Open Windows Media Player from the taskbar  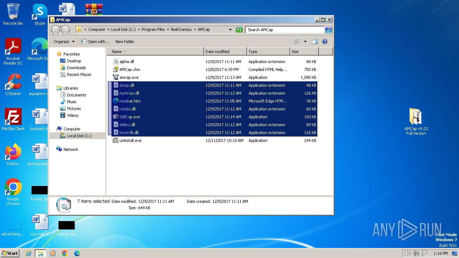click(x=53, y=253)
